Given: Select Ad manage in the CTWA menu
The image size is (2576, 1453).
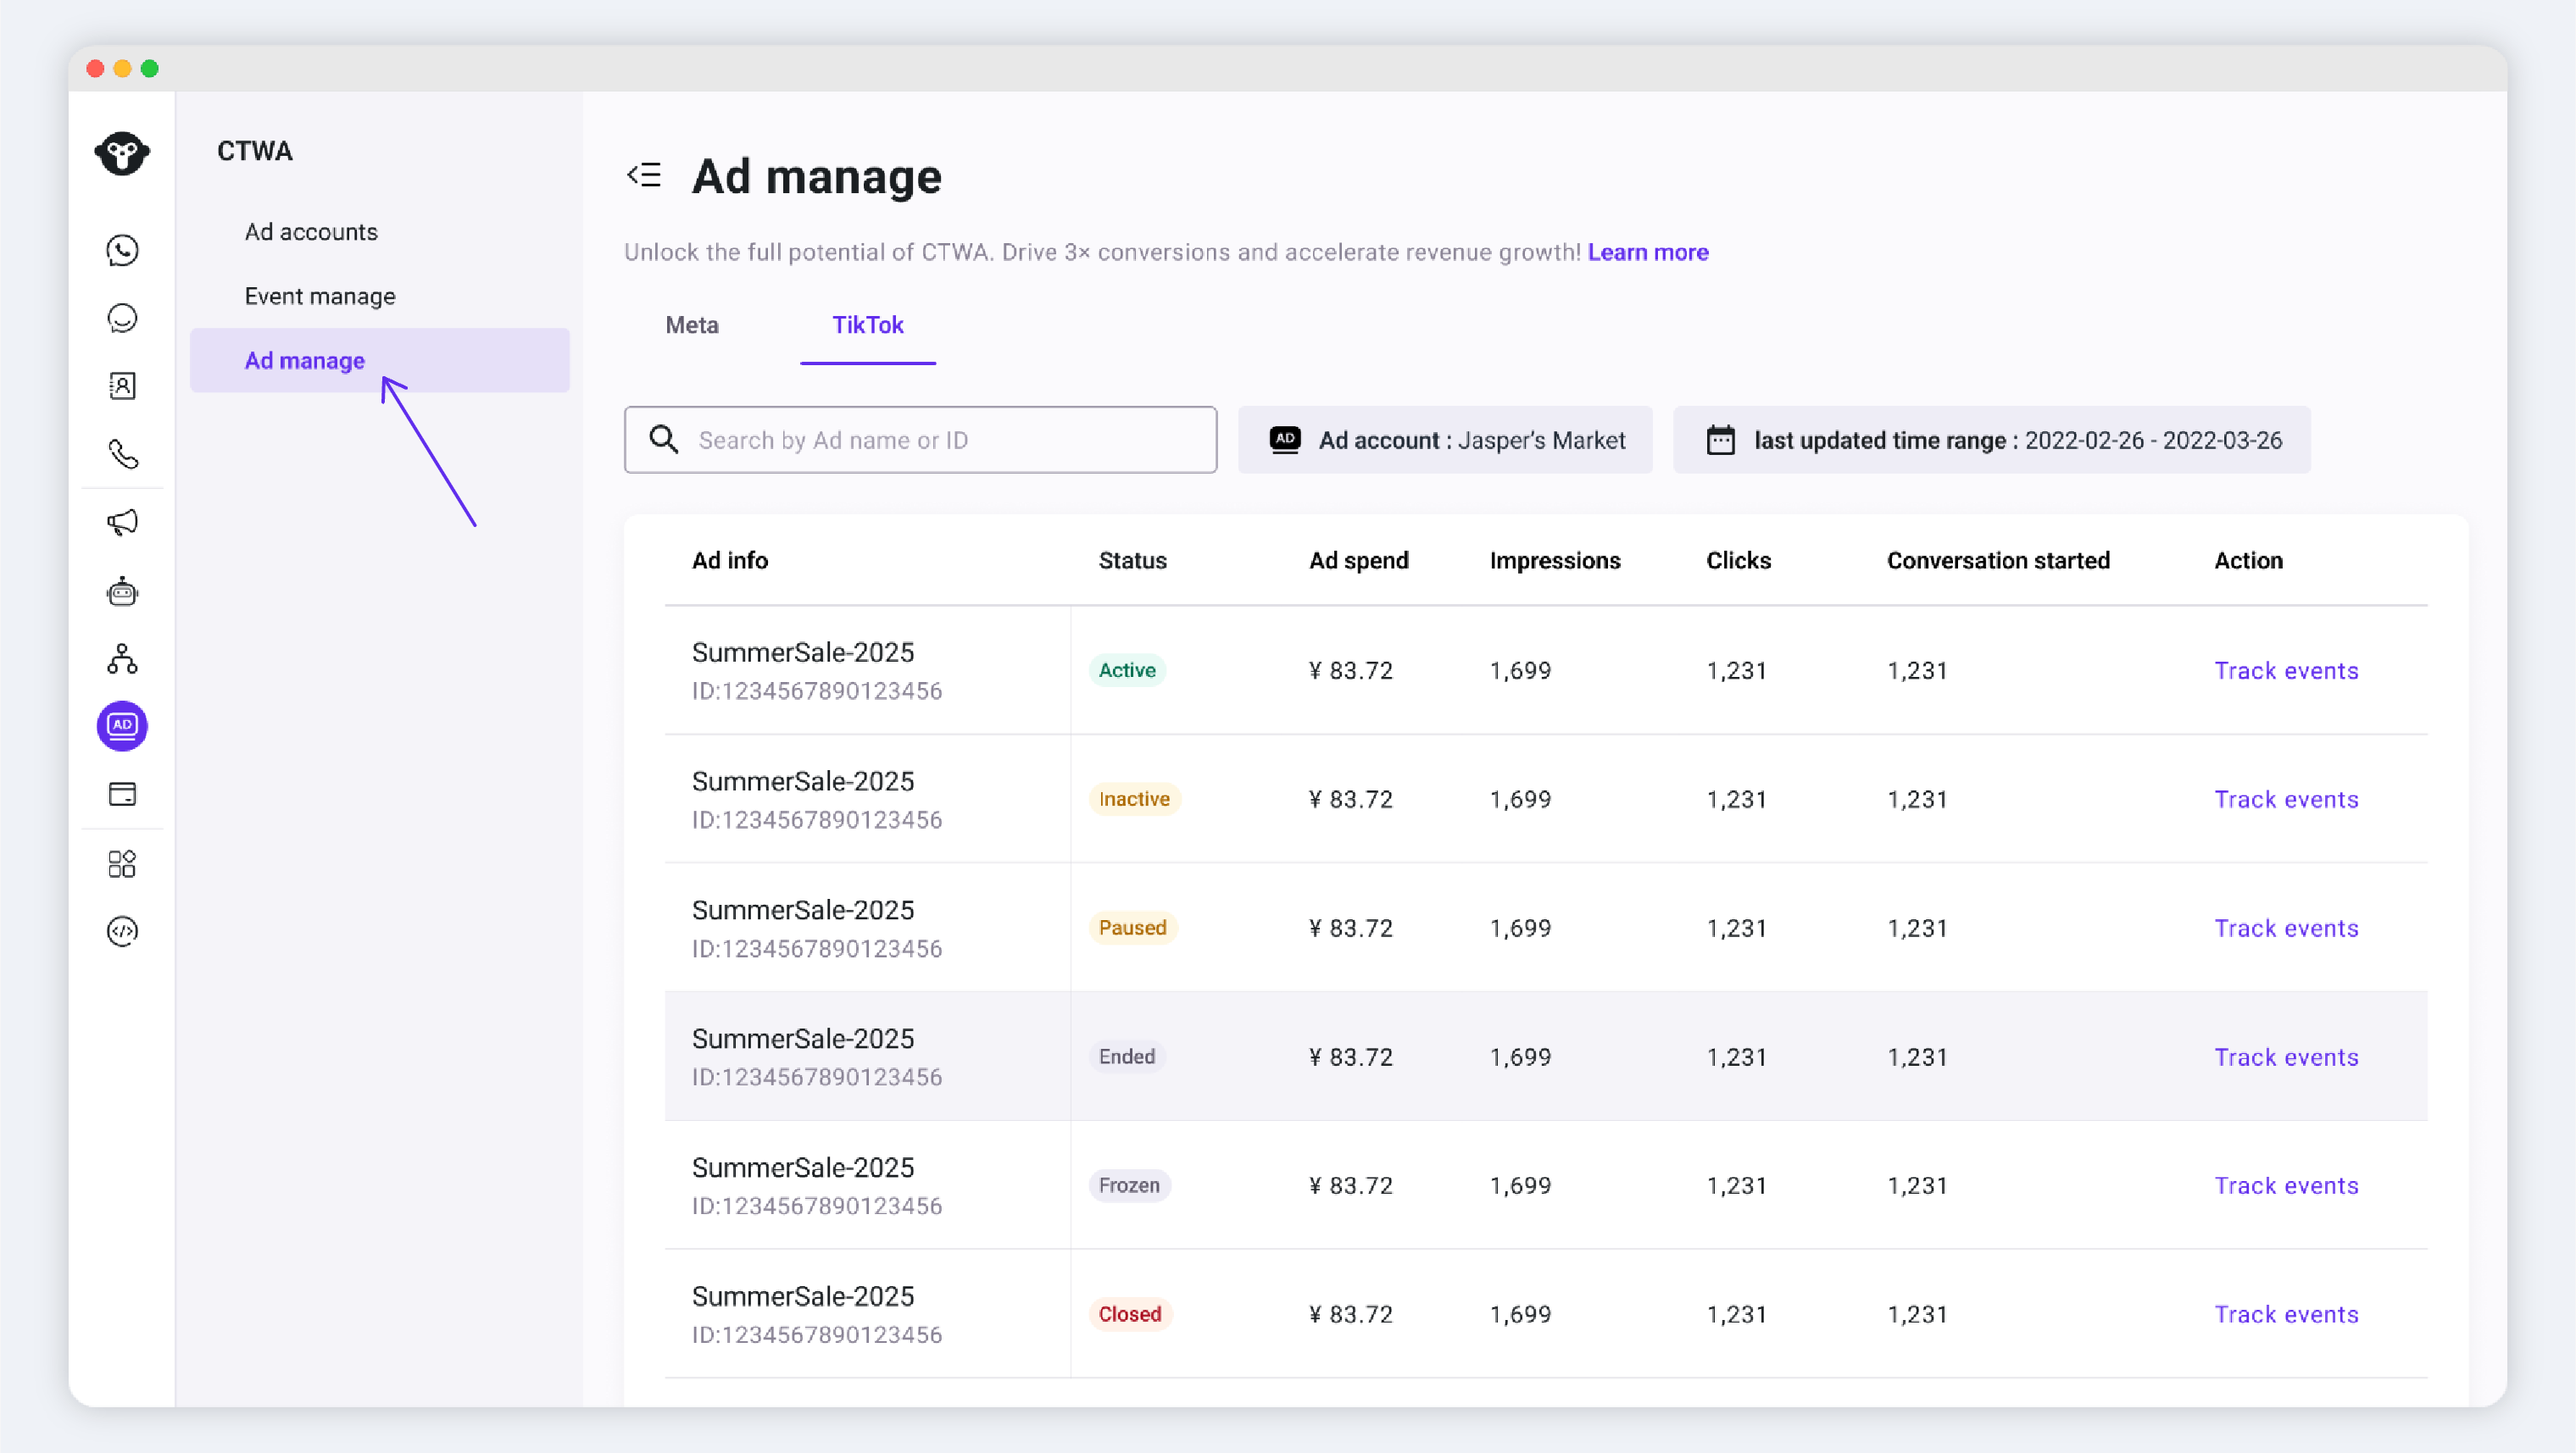Looking at the screenshot, I should point(380,361).
